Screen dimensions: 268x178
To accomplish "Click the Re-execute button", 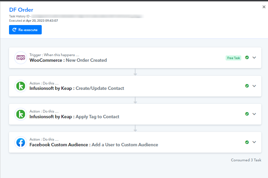I will click(x=25, y=30).
